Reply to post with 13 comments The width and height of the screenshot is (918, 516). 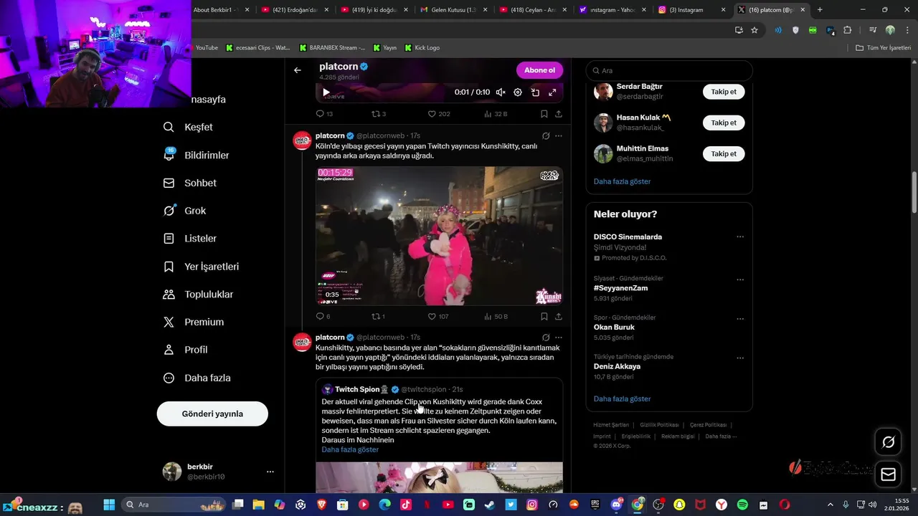point(324,114)
